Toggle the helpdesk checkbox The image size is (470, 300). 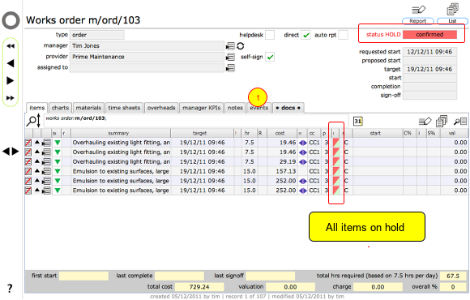pyautogui.click(x=270, y=35)
